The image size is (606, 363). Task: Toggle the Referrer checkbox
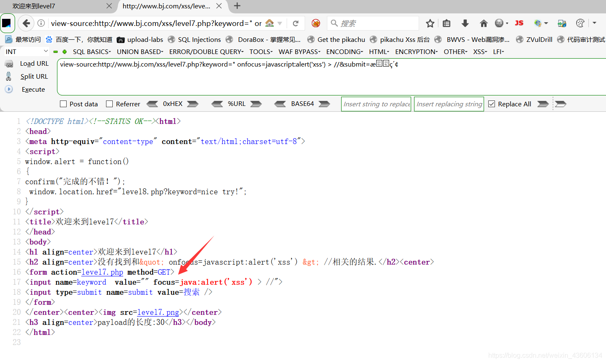(x=109, y=104)
